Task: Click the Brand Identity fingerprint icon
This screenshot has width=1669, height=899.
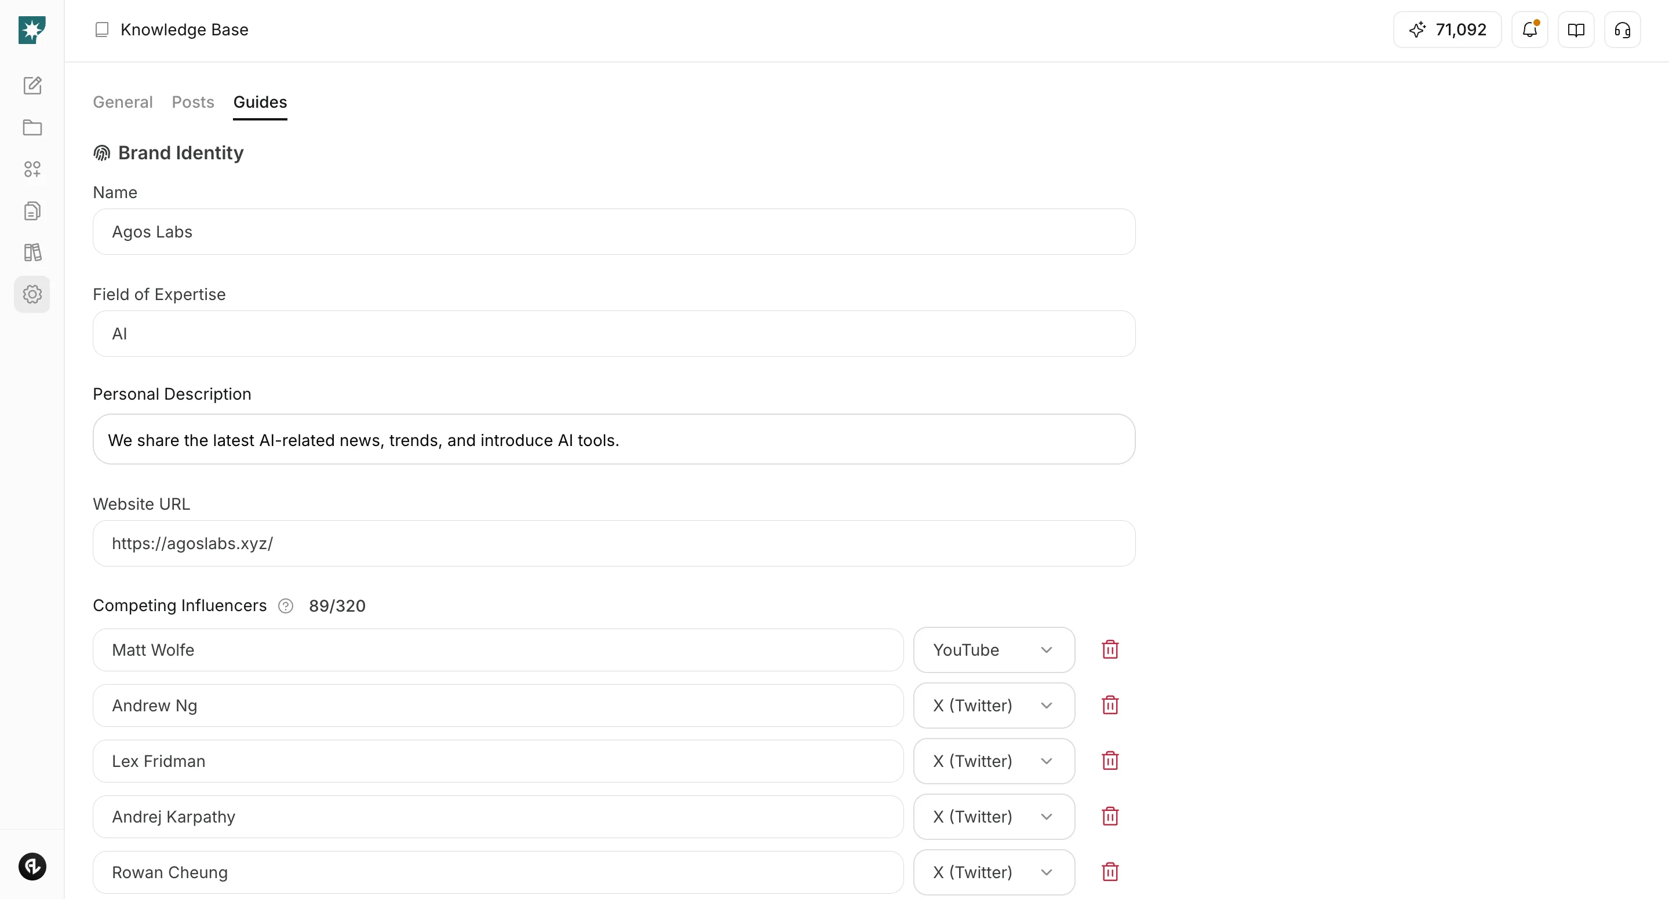Action: point(102,153)
